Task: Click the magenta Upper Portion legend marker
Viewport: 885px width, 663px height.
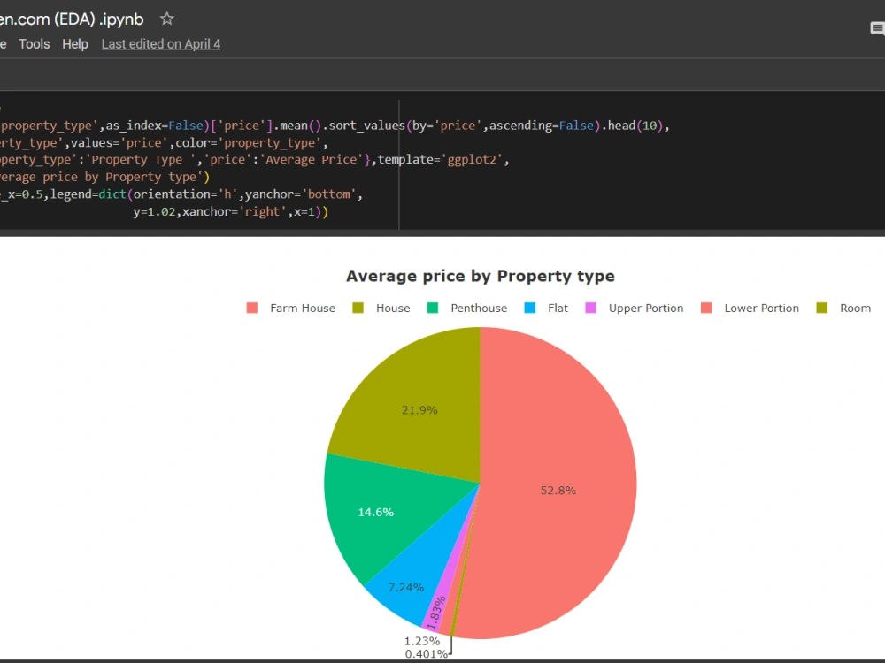Action: 590,308
